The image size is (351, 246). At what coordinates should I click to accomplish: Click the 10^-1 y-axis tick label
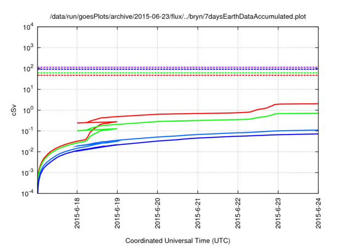28,131
